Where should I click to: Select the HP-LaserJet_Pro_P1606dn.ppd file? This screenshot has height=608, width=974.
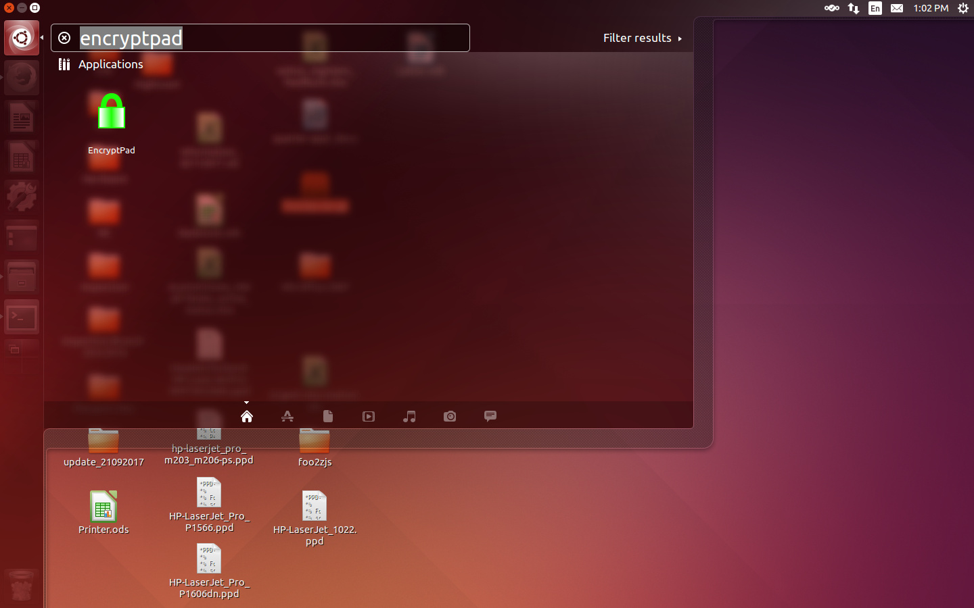(209, 571)
